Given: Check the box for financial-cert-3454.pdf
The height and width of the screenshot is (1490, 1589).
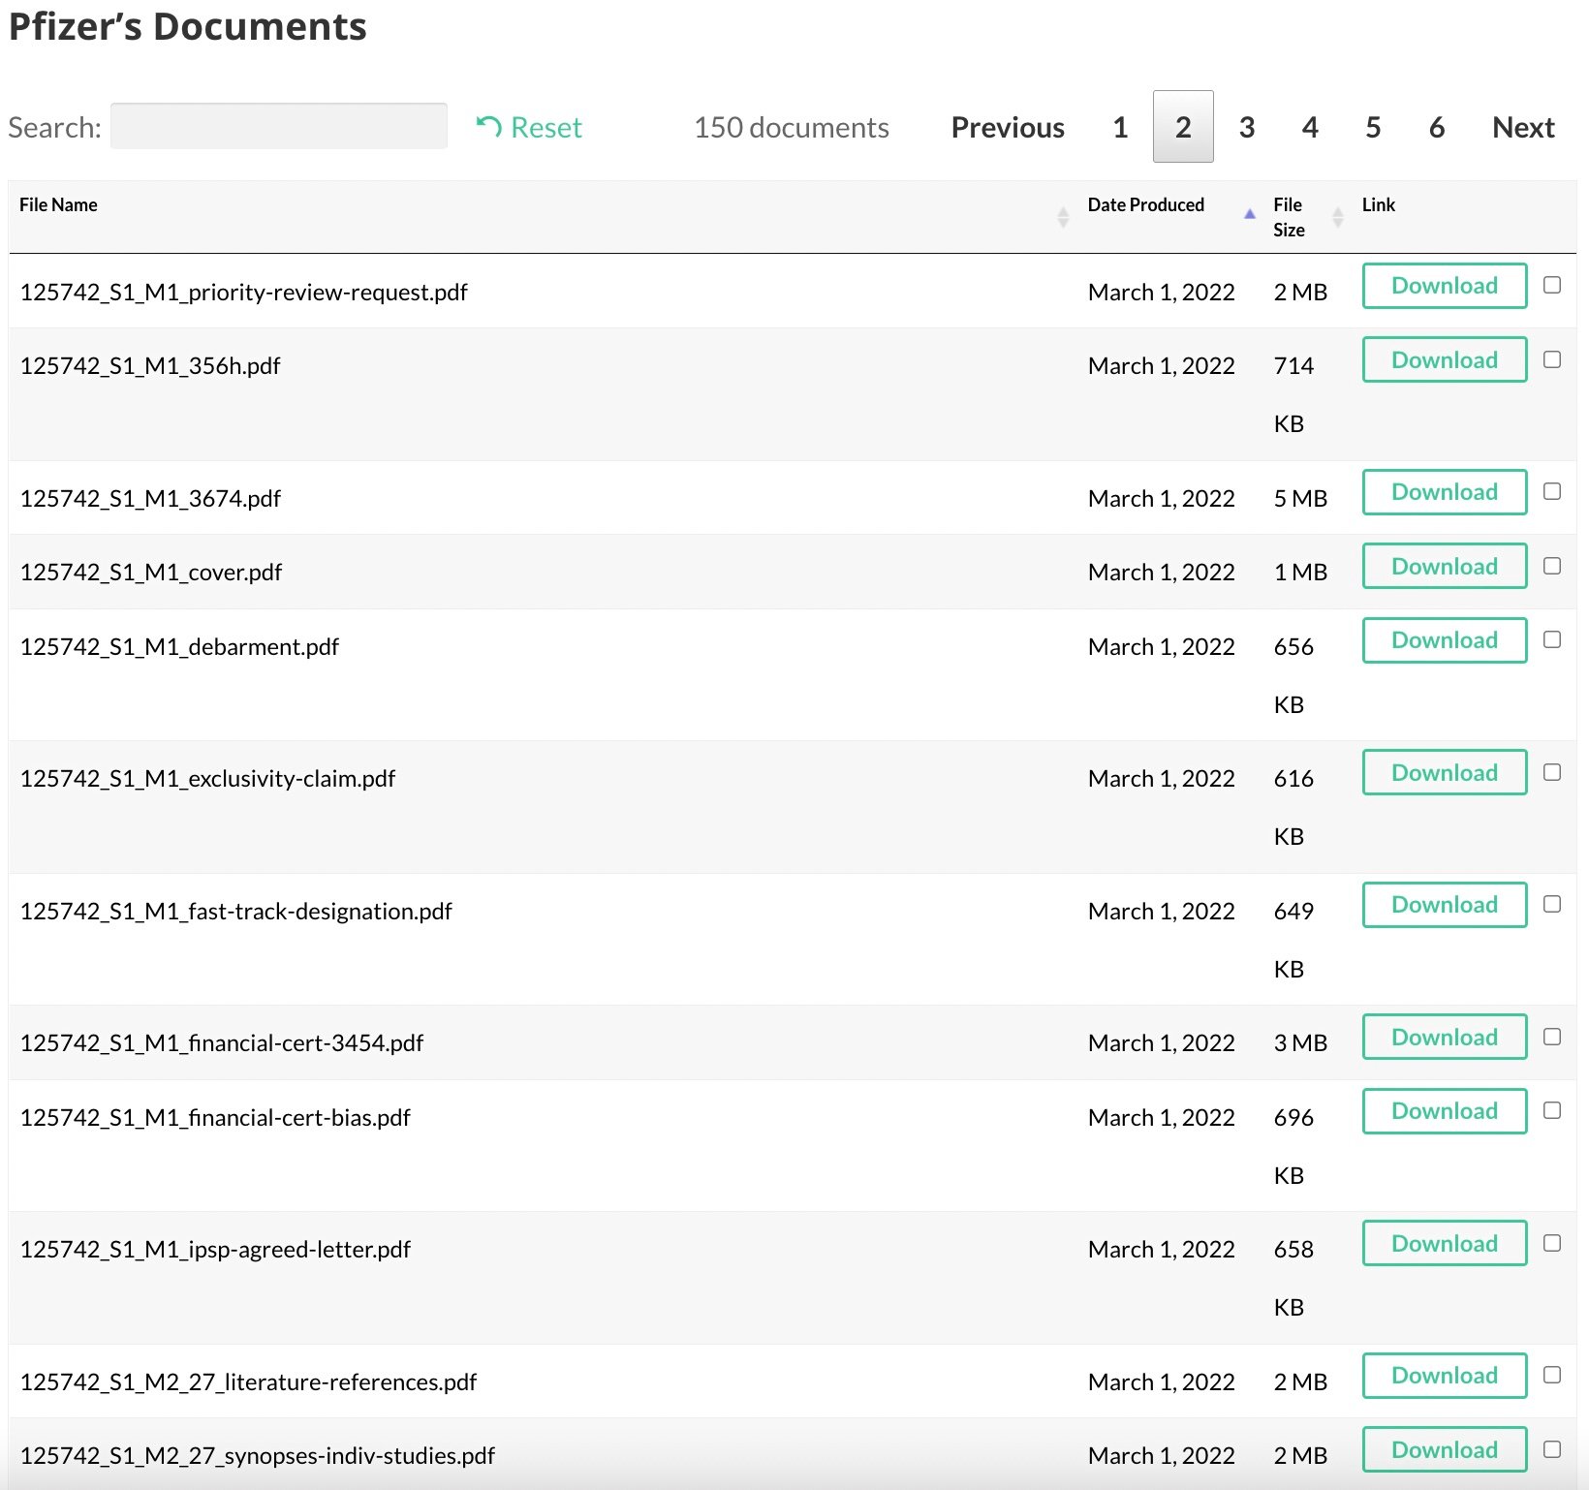Looking at the screenshot, I should click(1552, 1037).
